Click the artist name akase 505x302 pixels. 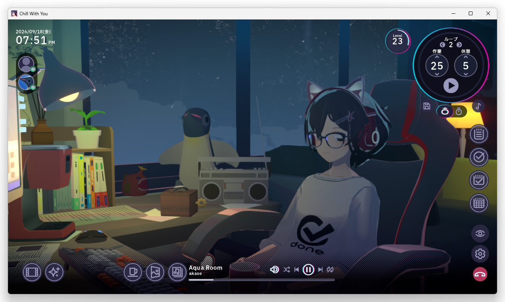(x=195, y=273)
